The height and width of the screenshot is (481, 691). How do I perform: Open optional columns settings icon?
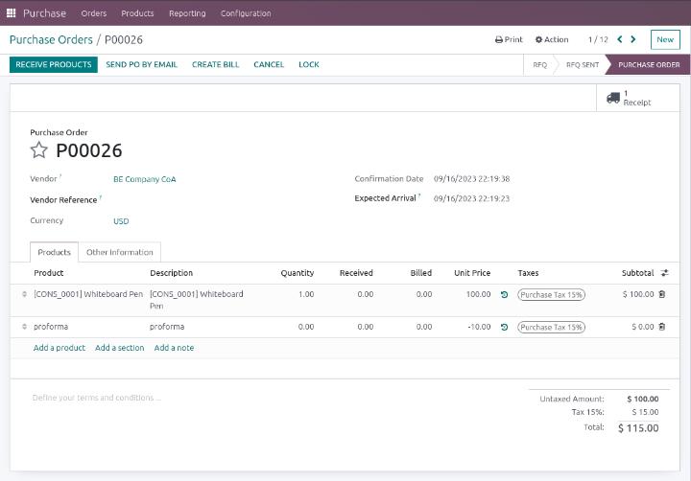[x=664, y=273]
